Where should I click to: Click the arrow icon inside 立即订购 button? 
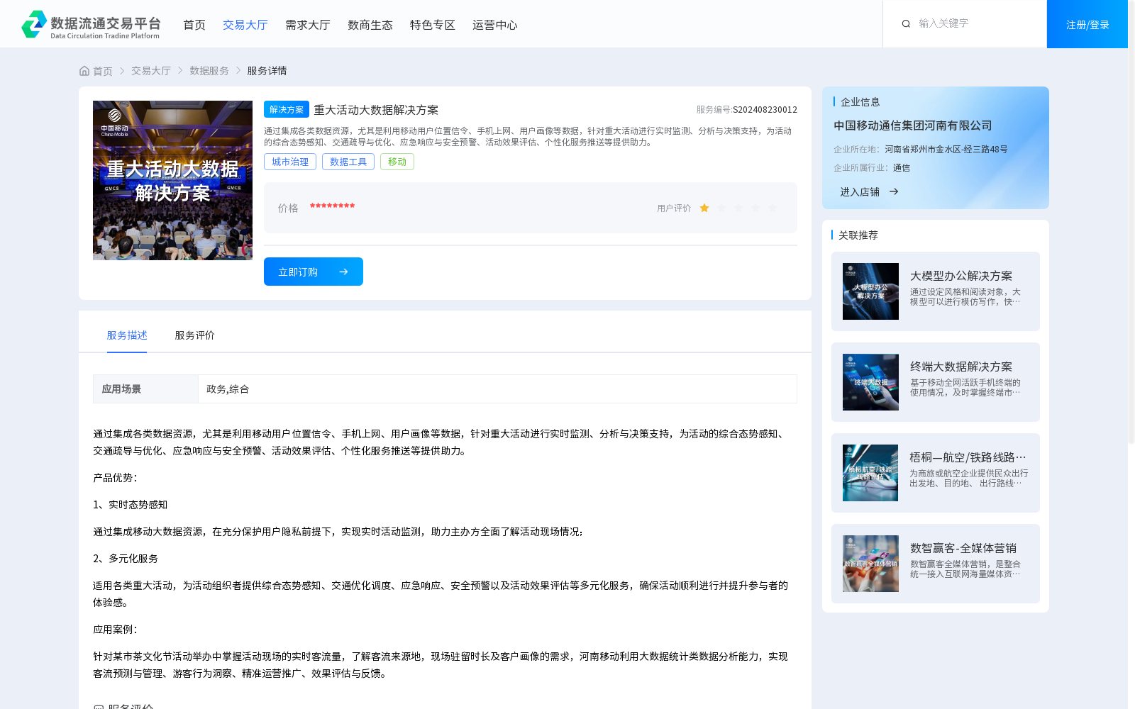343,272
